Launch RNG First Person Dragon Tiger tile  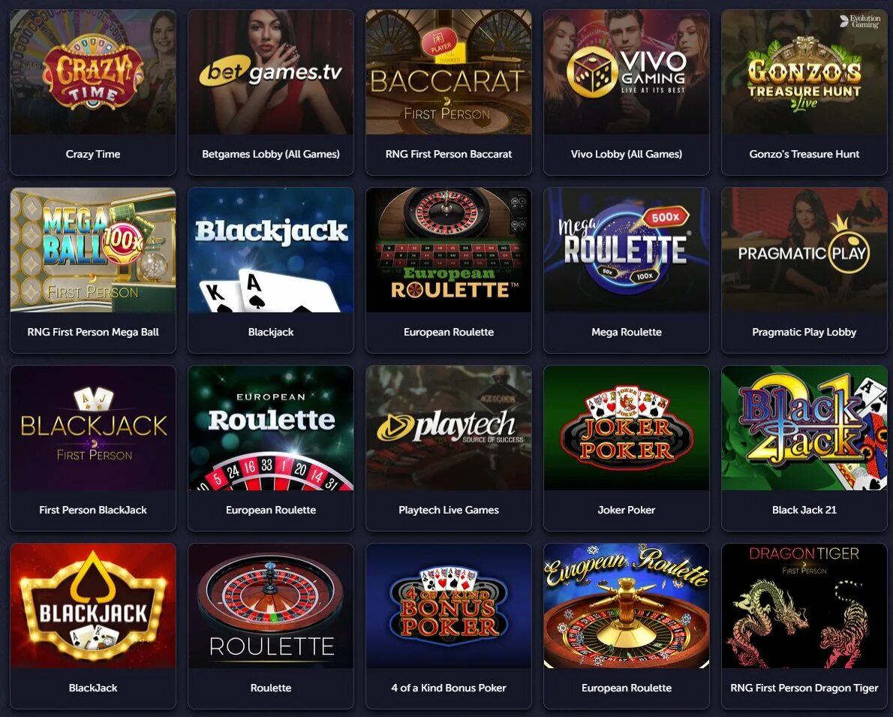pyautogui.click(x=804, y=626)
